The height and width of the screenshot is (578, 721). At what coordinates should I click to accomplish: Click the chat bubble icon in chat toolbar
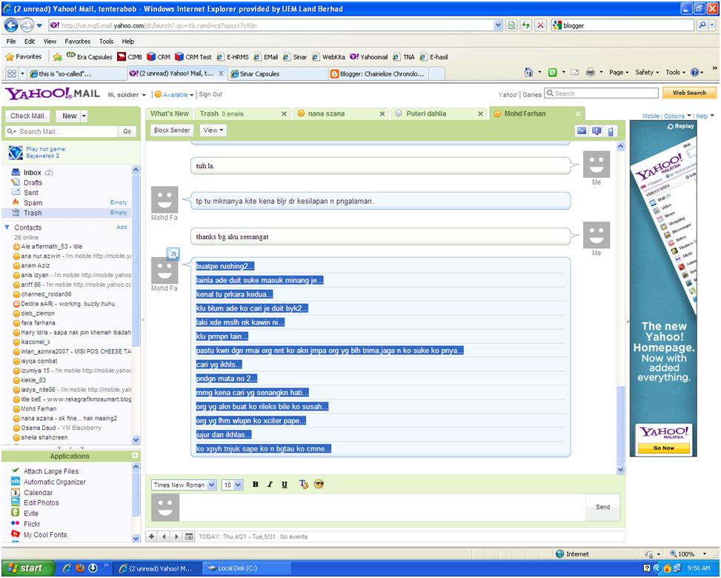(597, 131)
